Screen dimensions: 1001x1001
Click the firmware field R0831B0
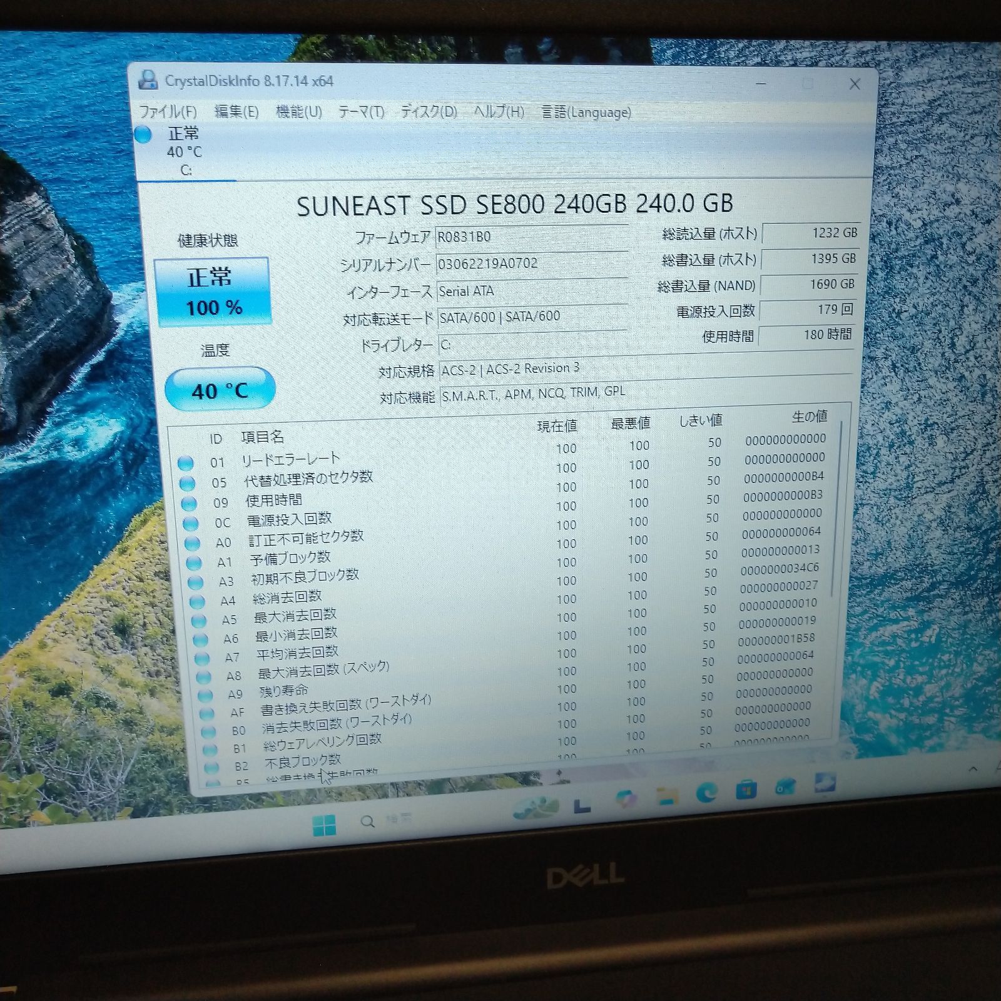pyautogui.click(x=532, y=236)
